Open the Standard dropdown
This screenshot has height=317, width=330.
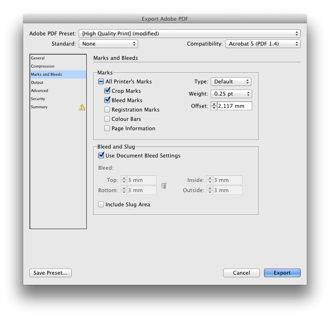point(108,44)
